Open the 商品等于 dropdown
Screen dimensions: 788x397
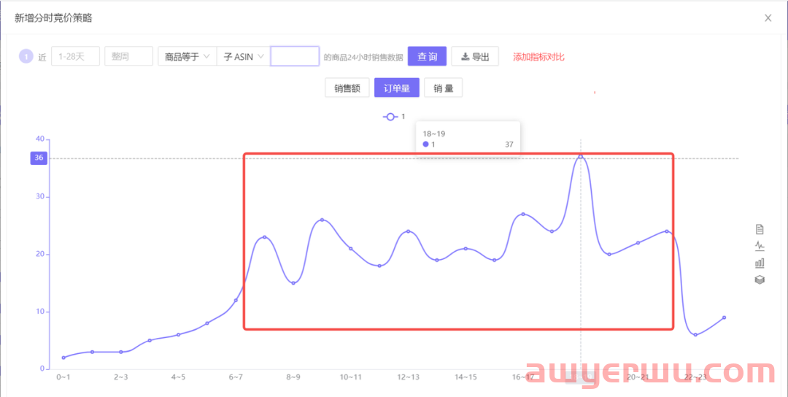tap(187, 56)
